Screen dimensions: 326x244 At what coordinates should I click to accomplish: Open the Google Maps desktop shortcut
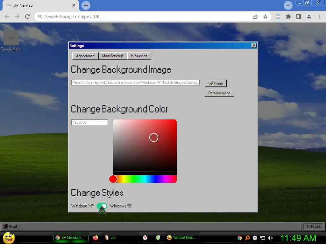pyautogui.click(x=11, y=40)
